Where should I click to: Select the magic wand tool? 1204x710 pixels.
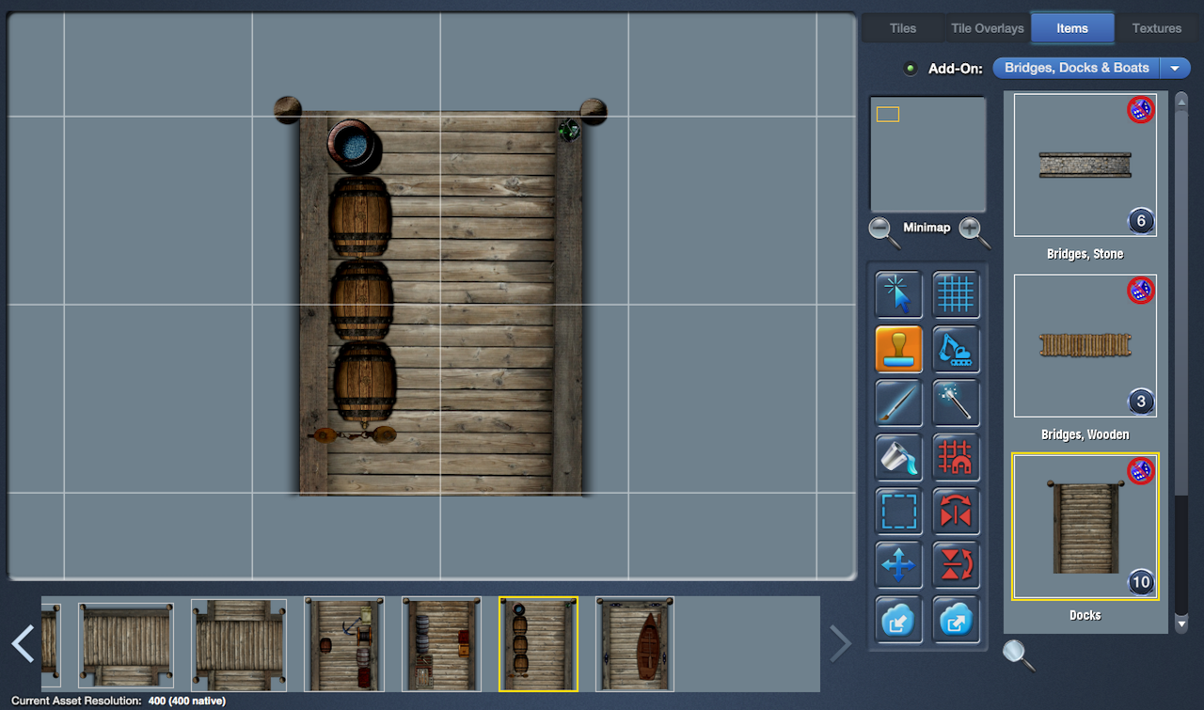point(956,403)
